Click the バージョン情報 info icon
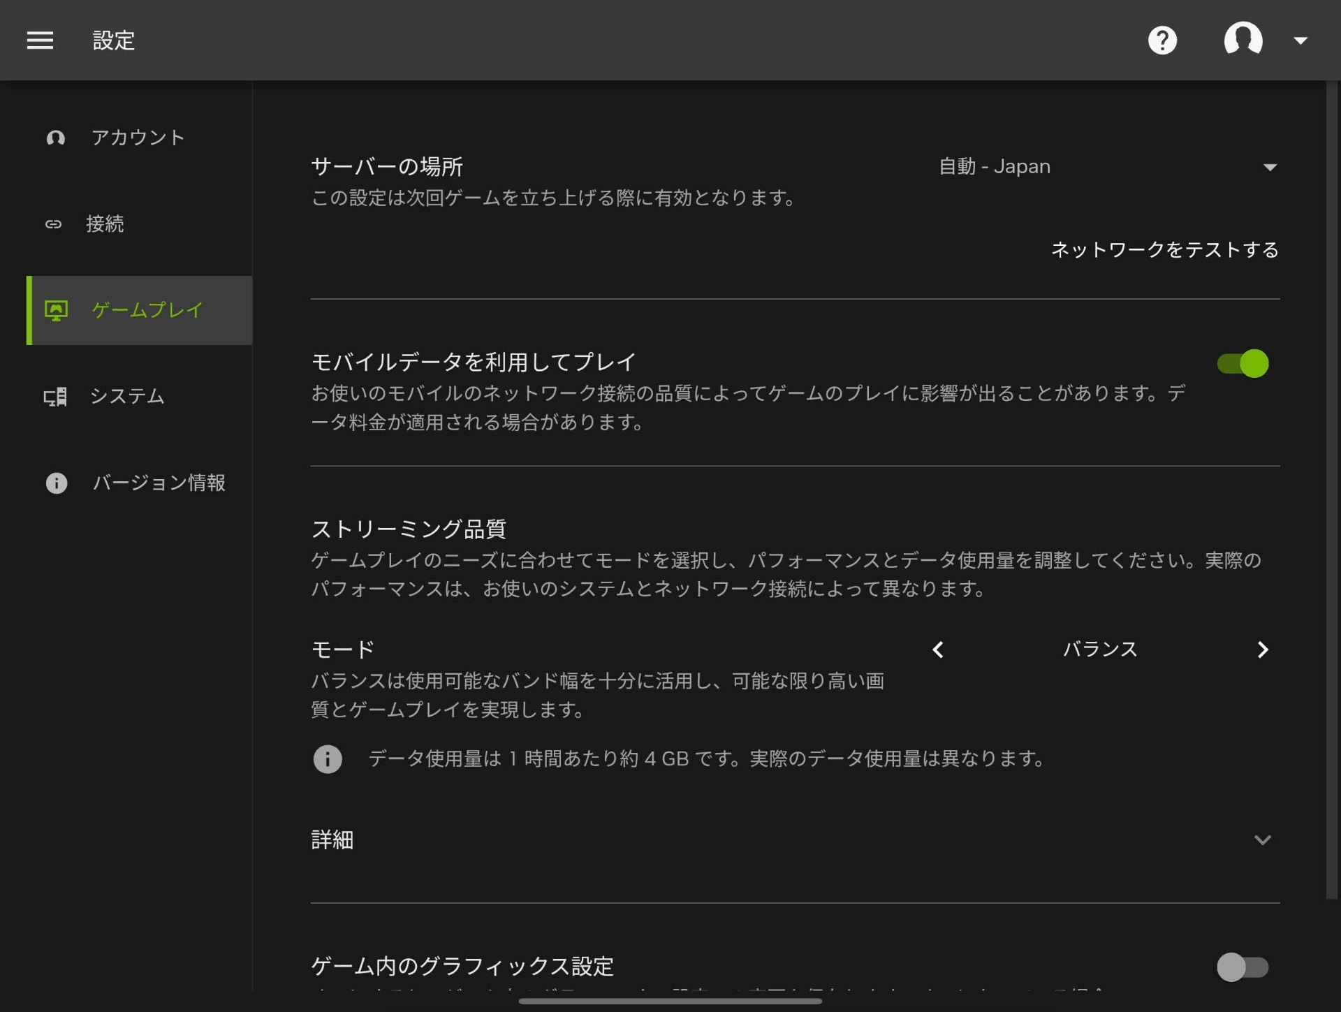The width and height of the screenshot is (1341, 1012). pyautogui.click(x=57, y=483)
